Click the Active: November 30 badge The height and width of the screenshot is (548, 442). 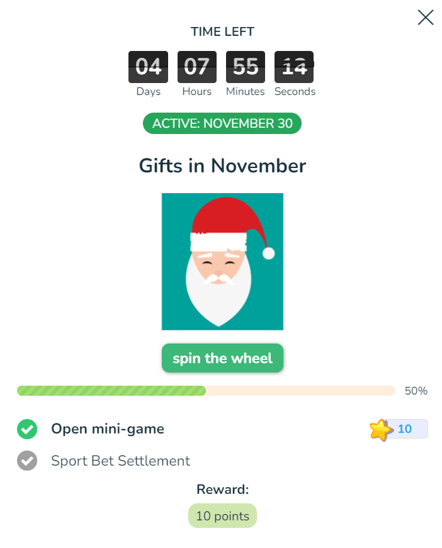tap(222, 123)
